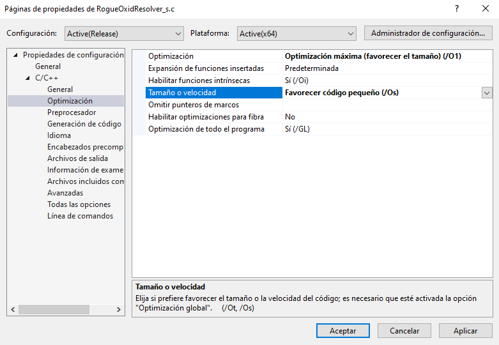
Task: Select Avanzadas in the tree
Action: pos(65,193)
